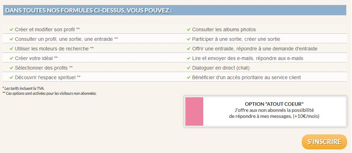Click the blue formules header banner
352x153 pixels.
[175, 11]
